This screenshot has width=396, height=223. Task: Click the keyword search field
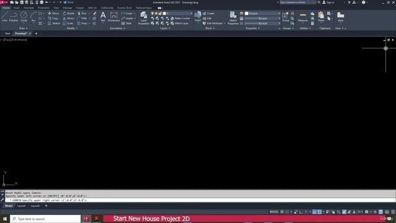click(298, 2)
